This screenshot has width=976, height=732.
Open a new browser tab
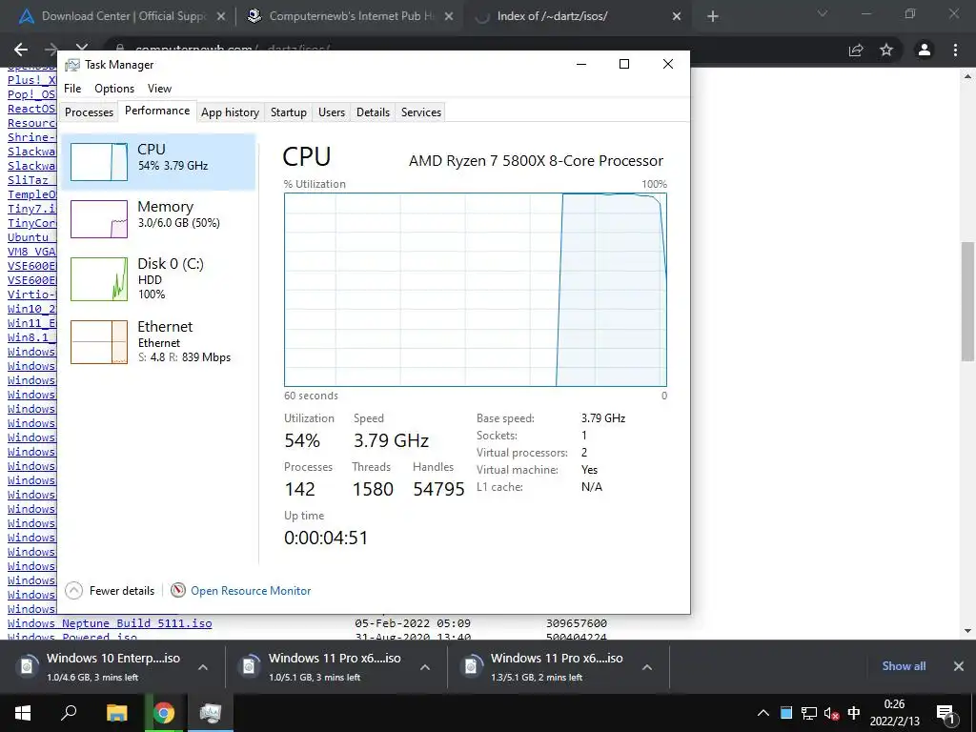tap(713, 17)
